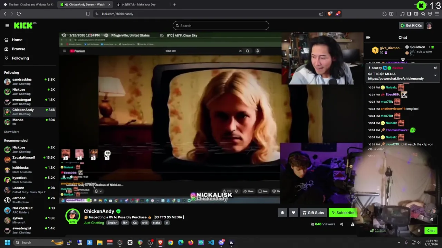Toggle browser sidebar panel icon
442x248 pixels.
(409, 14)
